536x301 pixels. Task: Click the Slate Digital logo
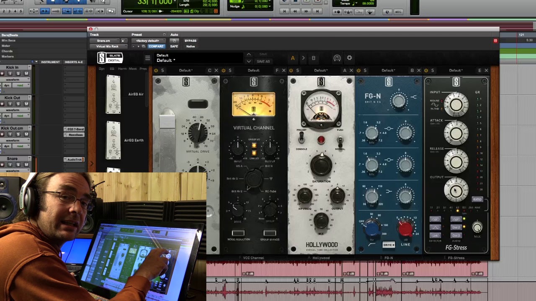coord(110,58)
